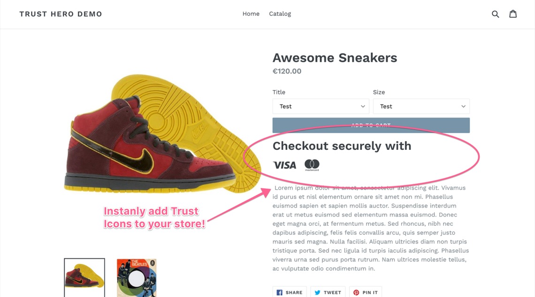Go to the Home menu item
The width and height of the screenshot is (535, 297).
tap(251, 14)
